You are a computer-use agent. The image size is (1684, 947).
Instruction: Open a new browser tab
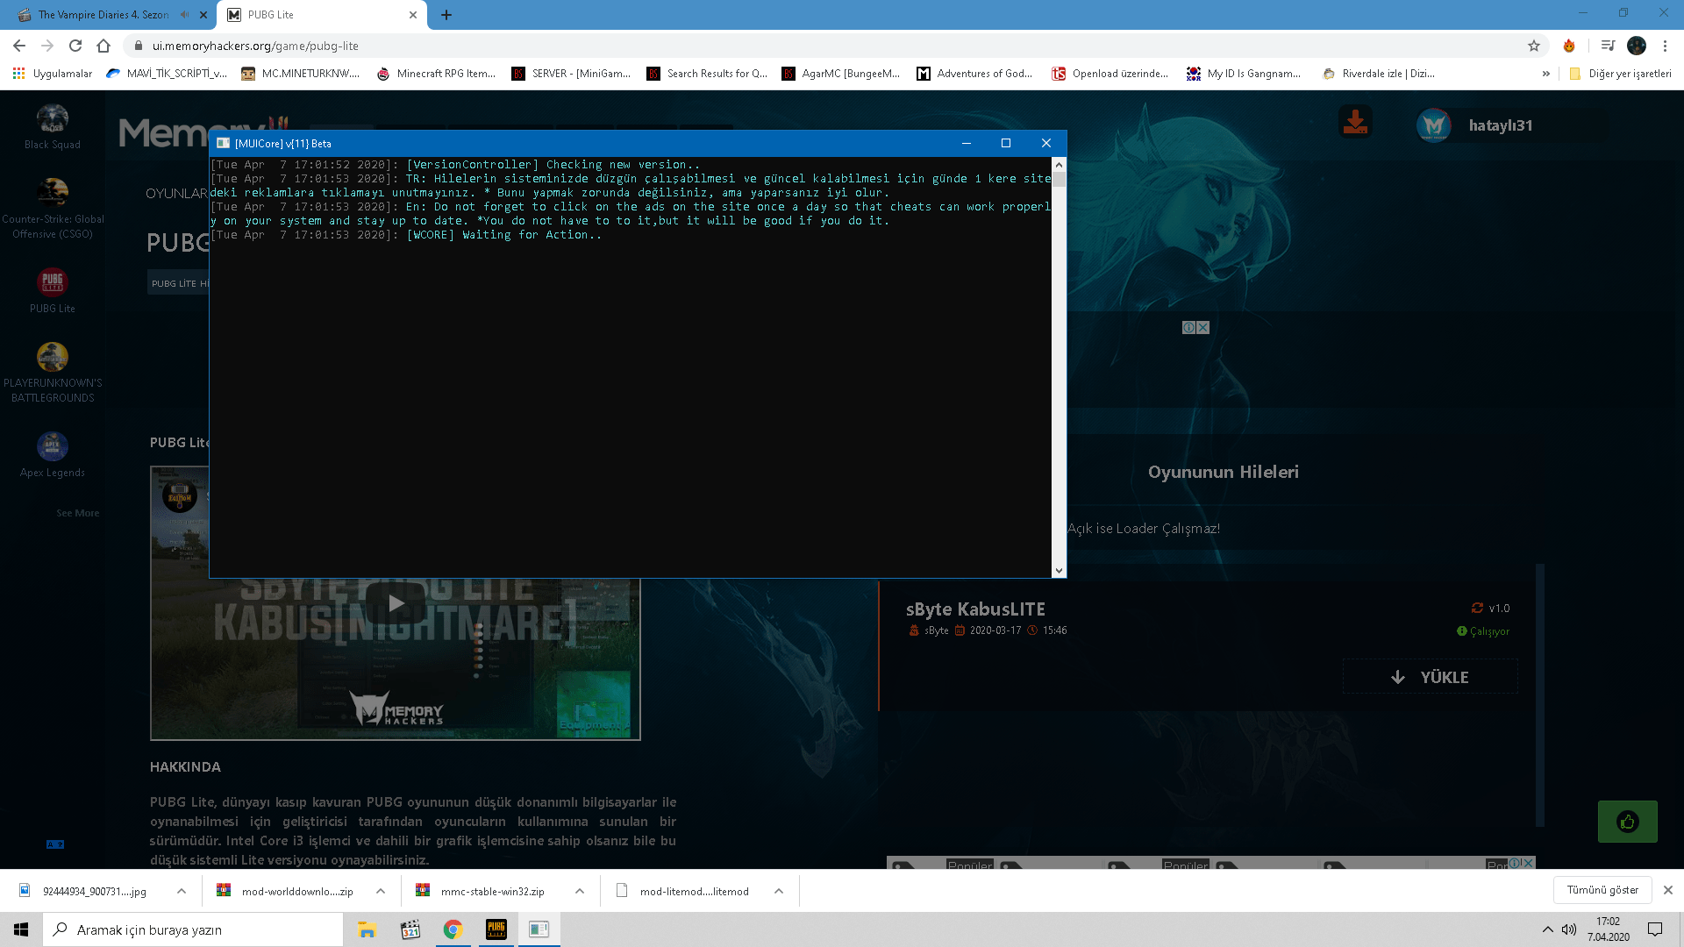(x=446, y=15)
